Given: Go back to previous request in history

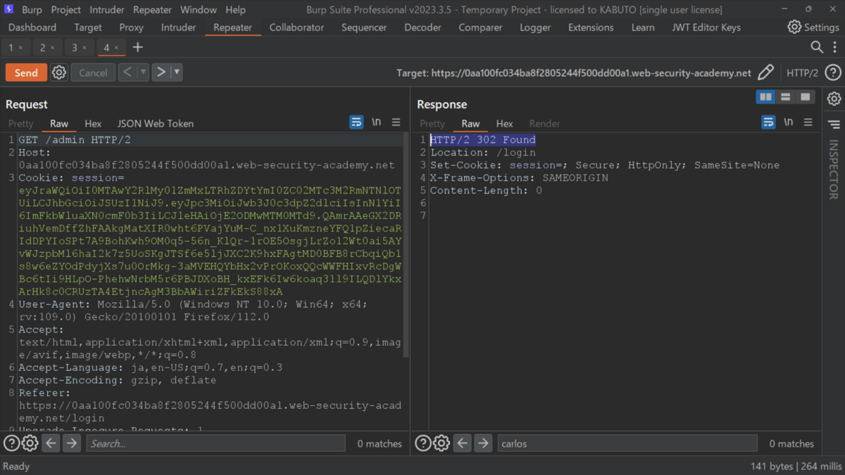Looking at the screenshot, I should [x=127, y=72].
